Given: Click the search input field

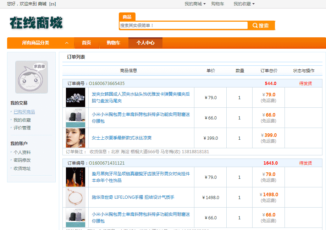Looking at the screenshot, I should 183,26.
